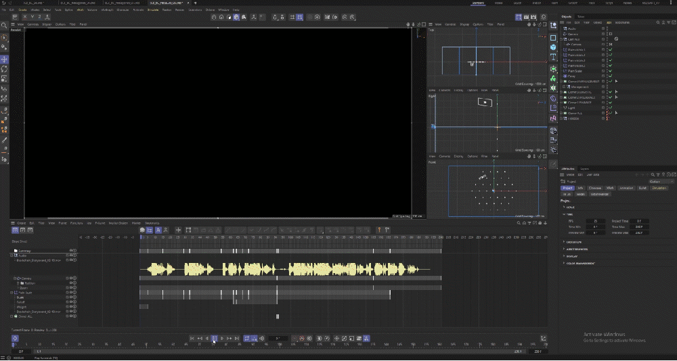Screen dimensions: 677x361
Task: Select the Simulation attributes button
Action: click(659, 188)
